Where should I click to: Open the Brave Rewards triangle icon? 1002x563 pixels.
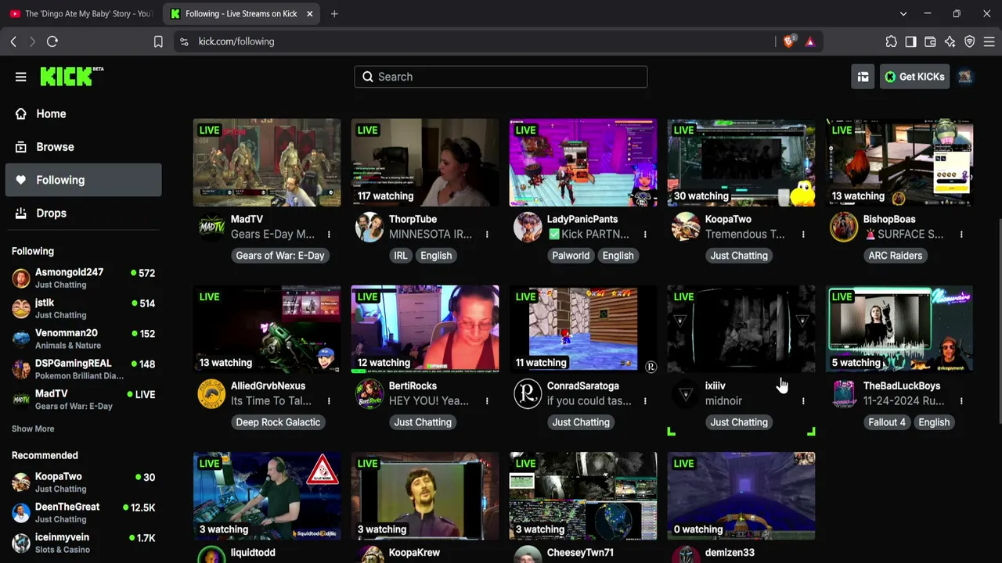tap(810, 41)
